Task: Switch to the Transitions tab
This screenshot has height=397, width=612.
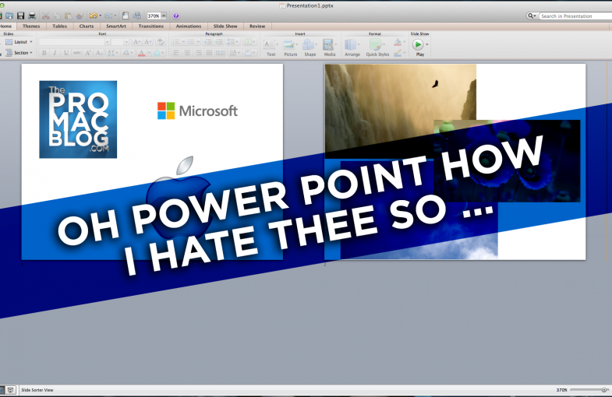Action: click(x=151, y=26)
